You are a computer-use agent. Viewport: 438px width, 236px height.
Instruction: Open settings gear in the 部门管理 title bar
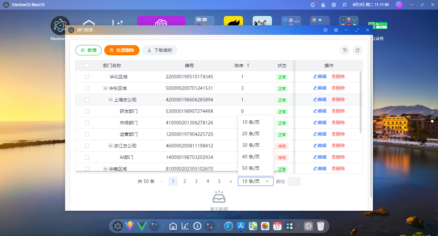(336, 30)
